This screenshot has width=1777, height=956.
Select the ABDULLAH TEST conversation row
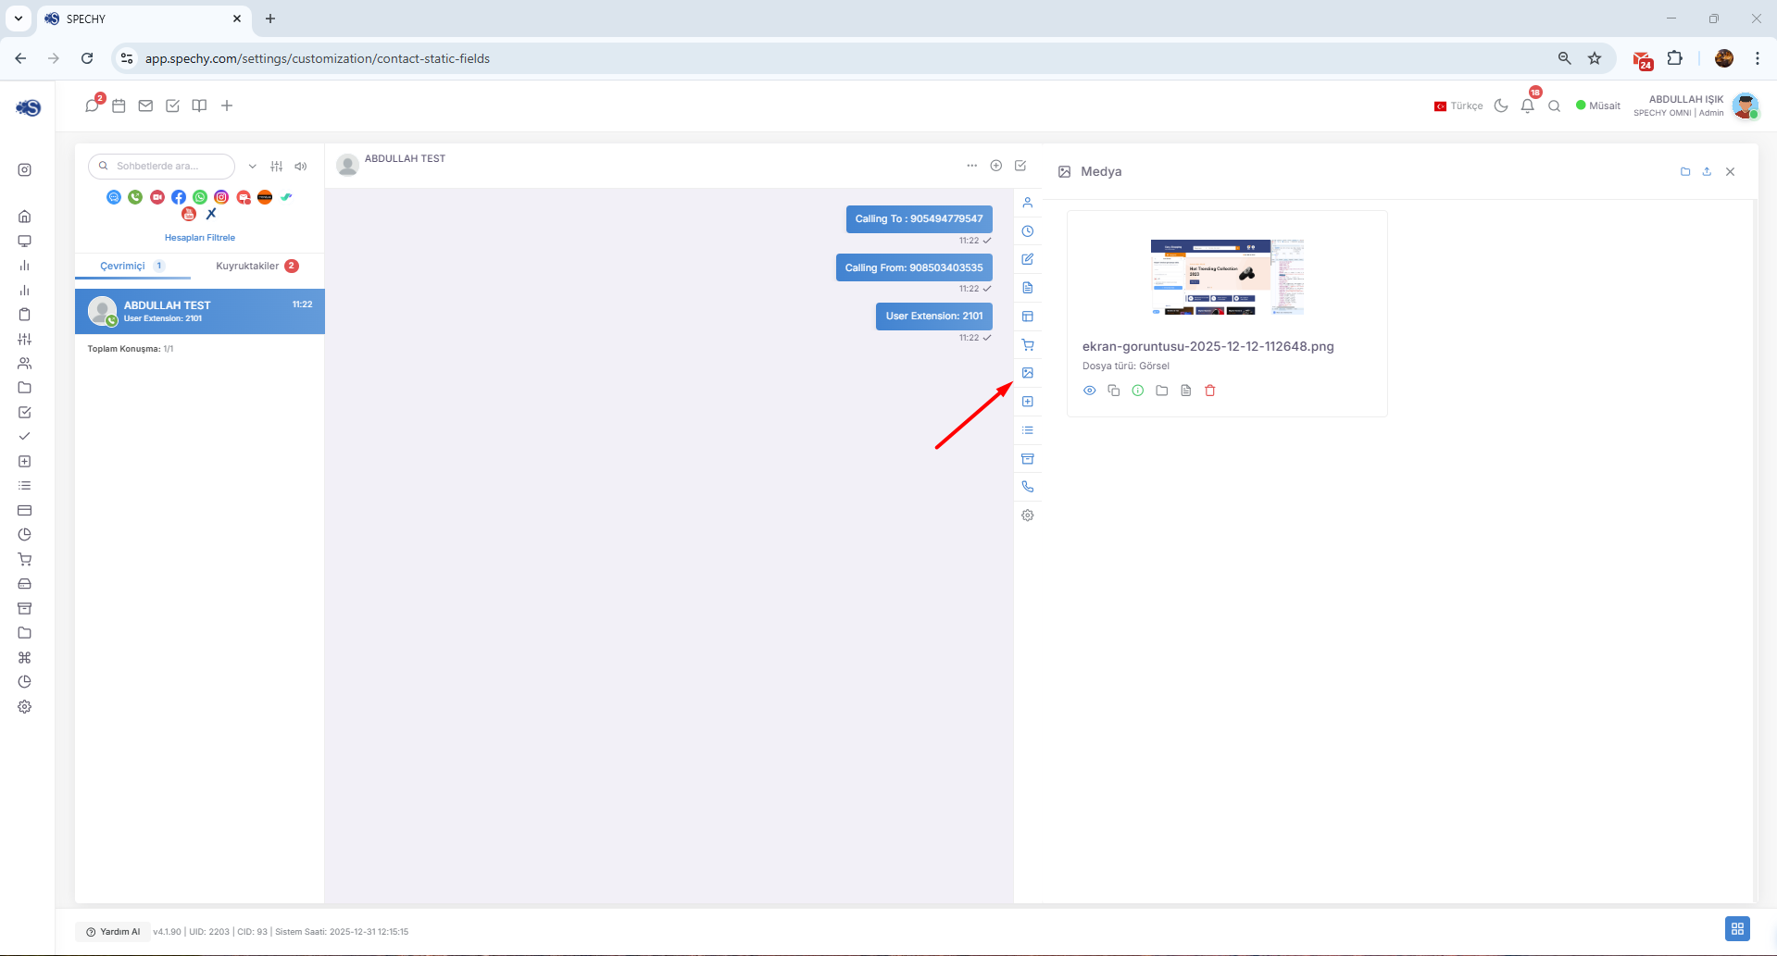click(200, 311)
